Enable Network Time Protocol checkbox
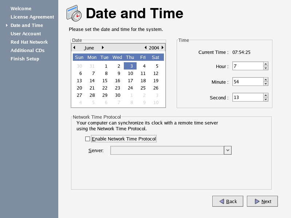This screenshot has width=291, height=218. [x=88, y=139]
